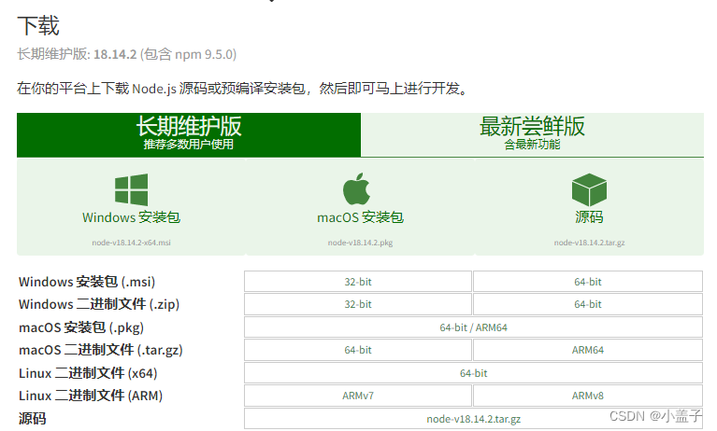Download 32-bit Windows .msi installer

coord(358,282)
